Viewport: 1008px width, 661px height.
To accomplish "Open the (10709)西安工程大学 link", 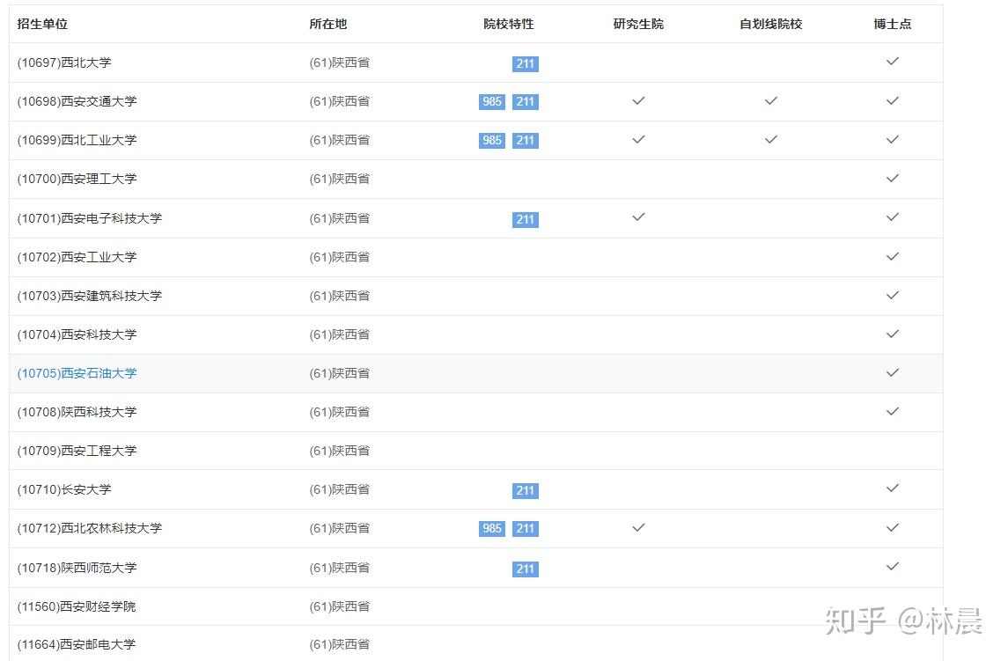I will tap(77, 451).
